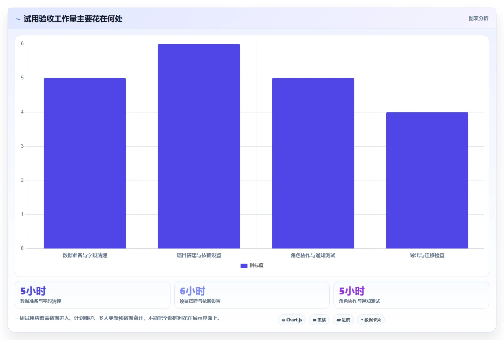The width and height of the screenshot is (504, 340).
Task: Click the y-axis value 3
Action: (22, 146)
